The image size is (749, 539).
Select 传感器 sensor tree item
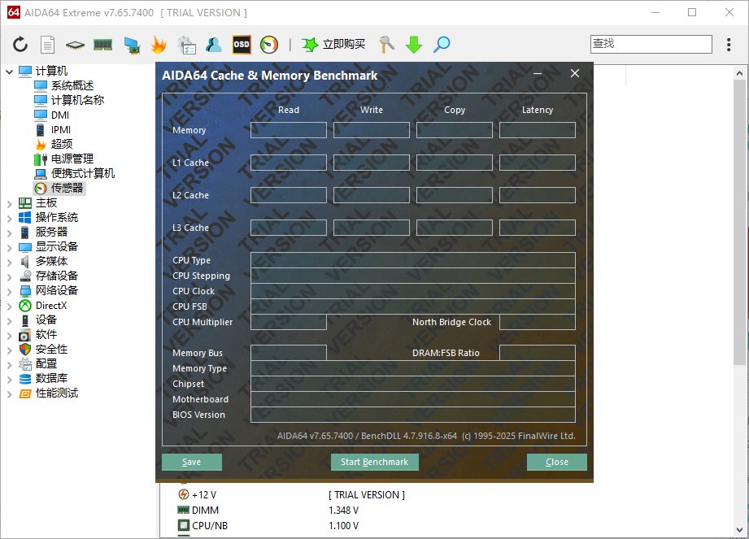click(x=67, y=188)
